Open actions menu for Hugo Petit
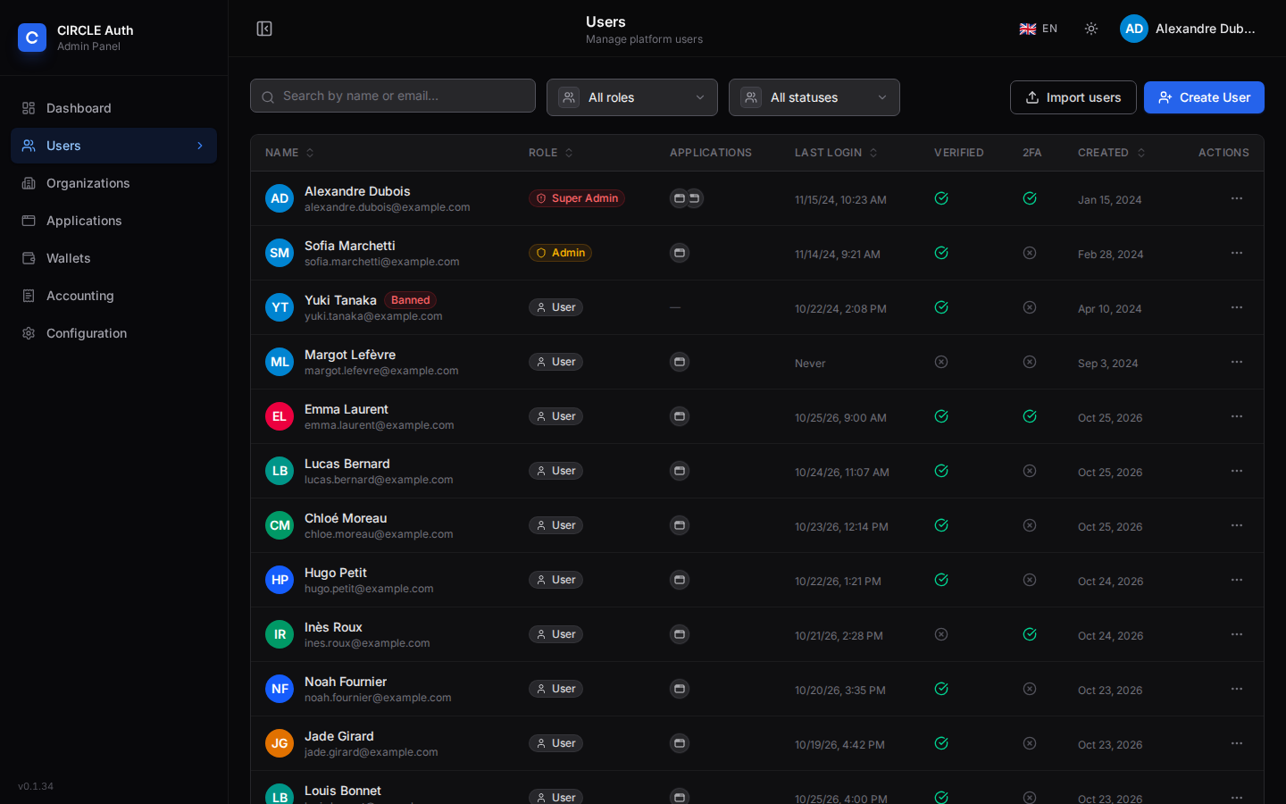 (x=1237, y=580)
